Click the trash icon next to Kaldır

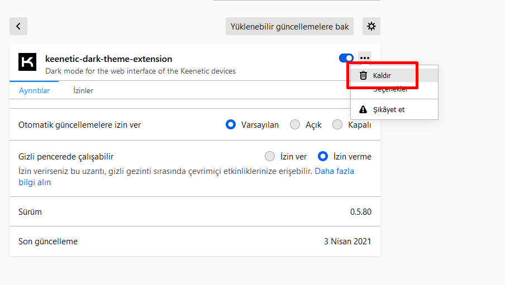363,75
